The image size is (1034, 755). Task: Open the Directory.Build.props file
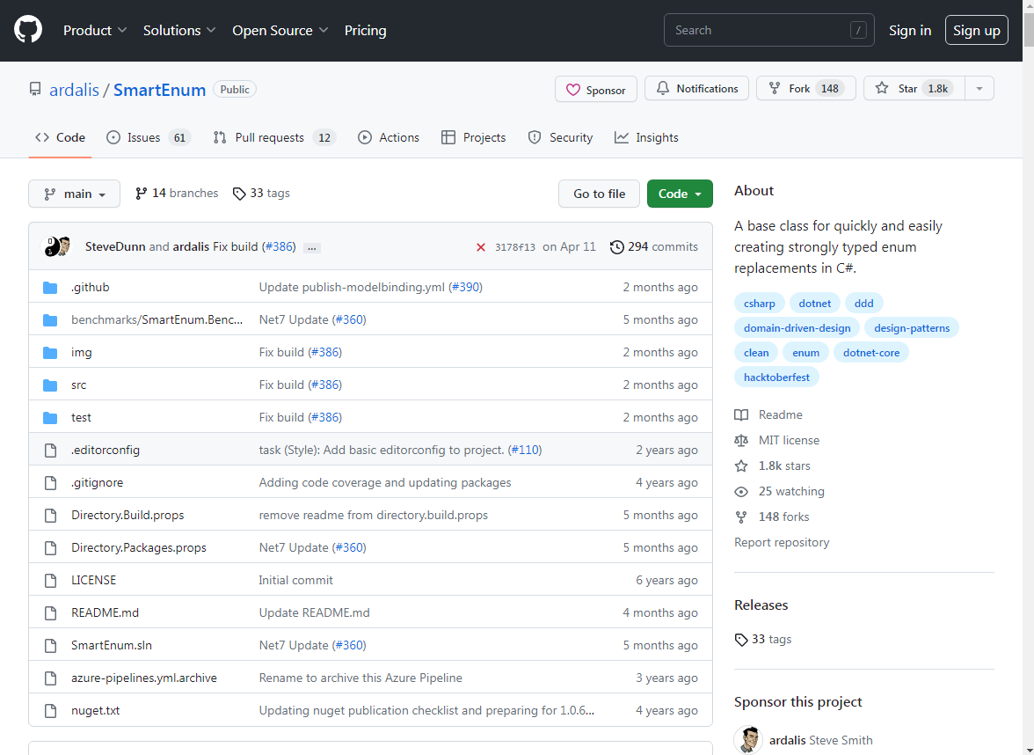[x=127, y=516]
